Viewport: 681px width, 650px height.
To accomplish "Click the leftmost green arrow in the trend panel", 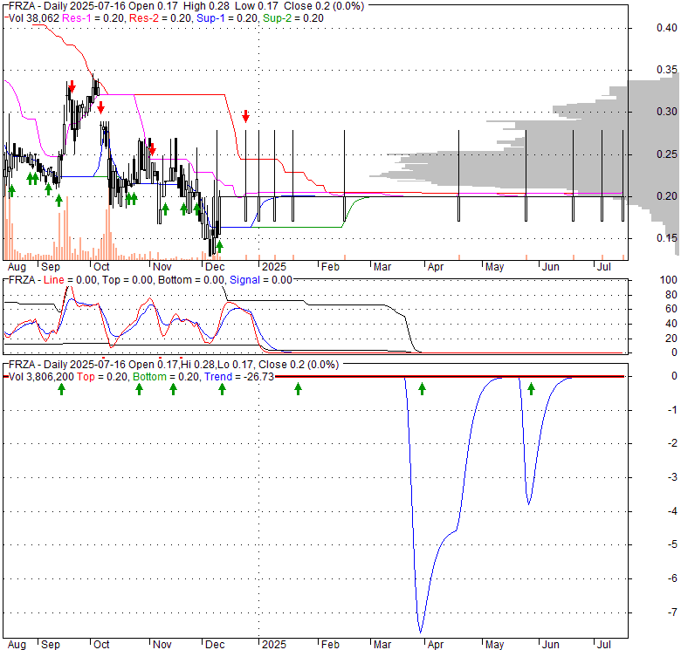I will tap(62, 388).
